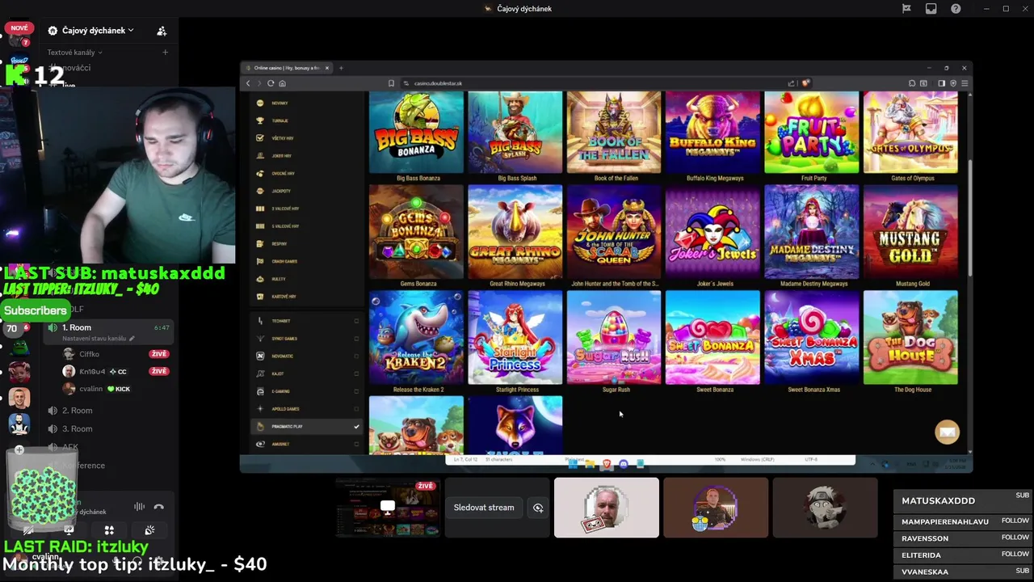Create a channel with the plus icon
This screenshot has width=1034, height=582.
tap(165, 53)
